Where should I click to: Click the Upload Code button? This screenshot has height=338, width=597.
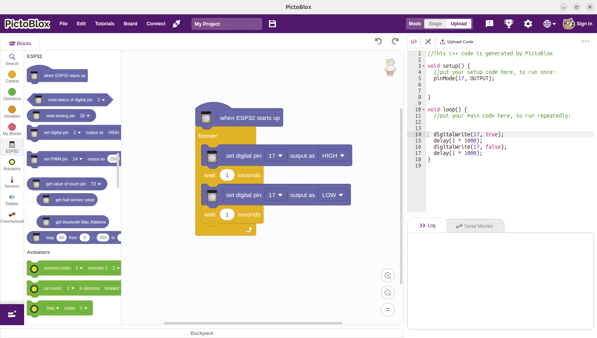457,42
